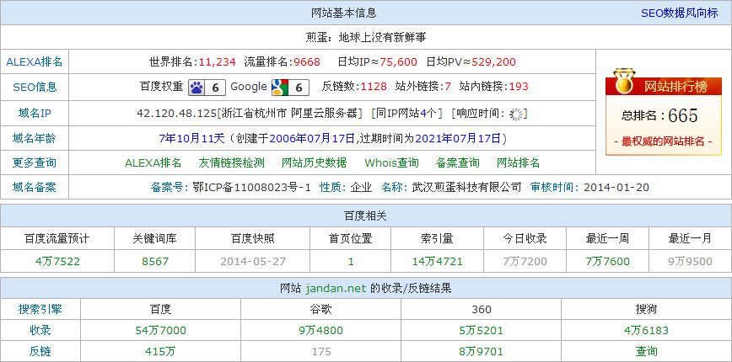Click the green 网站排名 link
This screenshot has width=732, height=362.
coord(518,162)
